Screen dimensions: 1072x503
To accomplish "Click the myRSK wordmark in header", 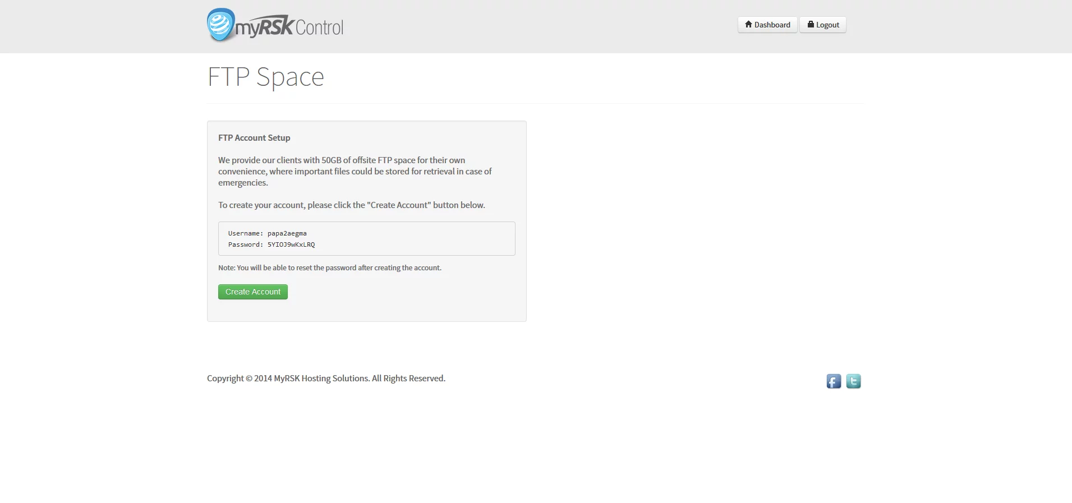I will [x=264, y=27].
